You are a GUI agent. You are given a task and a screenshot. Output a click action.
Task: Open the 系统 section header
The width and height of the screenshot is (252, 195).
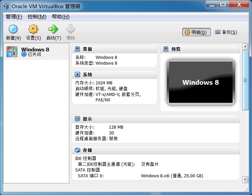[x=114, y=75]
